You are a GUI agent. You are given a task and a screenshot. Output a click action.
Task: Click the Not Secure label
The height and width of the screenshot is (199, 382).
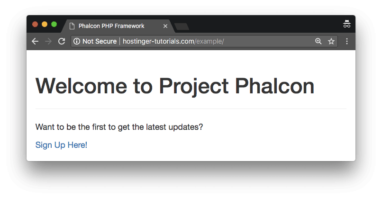(100, 41)
